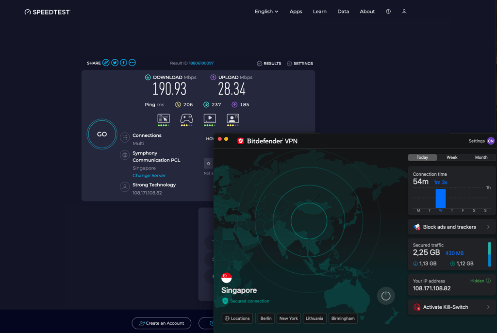Click the 1,12 GB upload traffic value
The height and width of the screenshot is (333, 497).
click(x=464, y=264)
